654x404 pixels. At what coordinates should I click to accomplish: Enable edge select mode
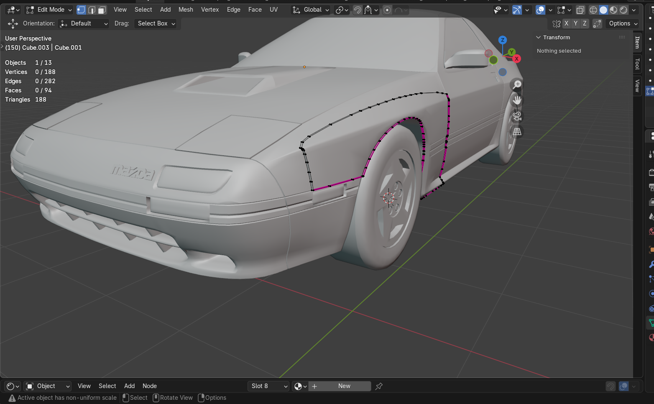click(92, 10)
